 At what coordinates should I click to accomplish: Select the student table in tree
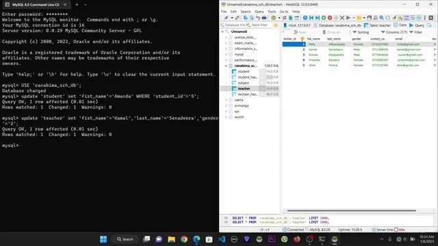243,71
